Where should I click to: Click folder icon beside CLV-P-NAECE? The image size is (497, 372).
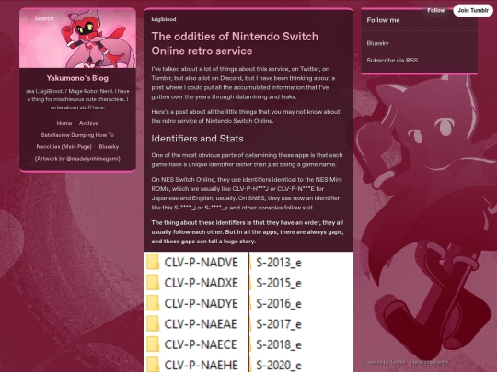point(153,344)
